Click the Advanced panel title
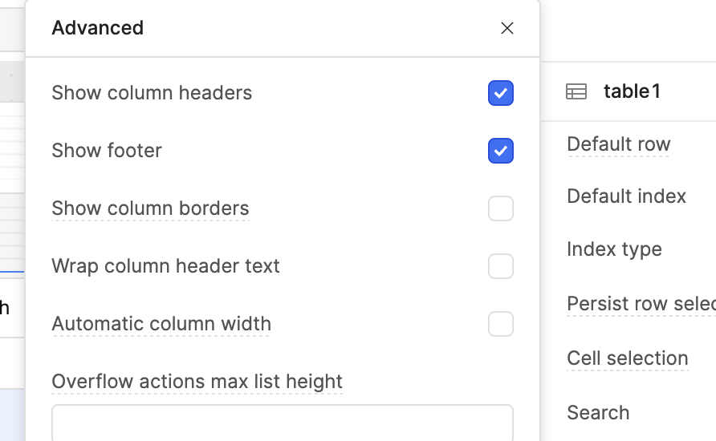 click(x=98, y=28)
